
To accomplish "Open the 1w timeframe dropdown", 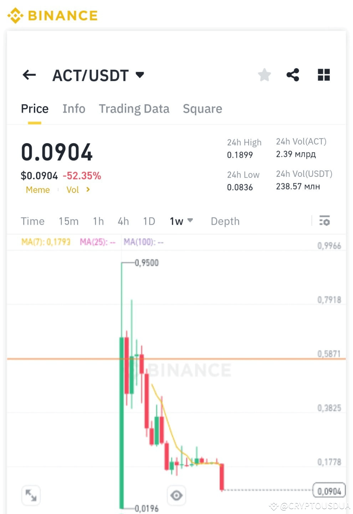I will point(180,221).
